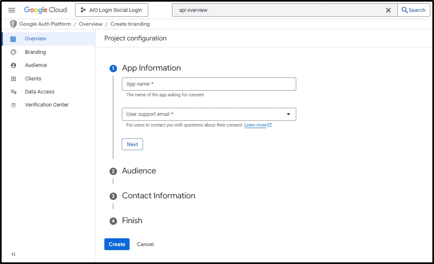
Task: Expand the Audience configuration step
Action: (x=139, y=171)
